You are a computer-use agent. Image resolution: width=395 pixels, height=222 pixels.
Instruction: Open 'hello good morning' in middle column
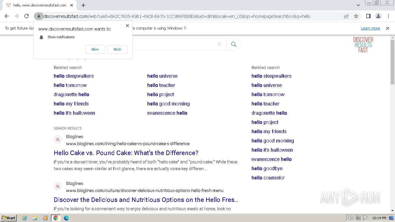[x=168, y=104]
